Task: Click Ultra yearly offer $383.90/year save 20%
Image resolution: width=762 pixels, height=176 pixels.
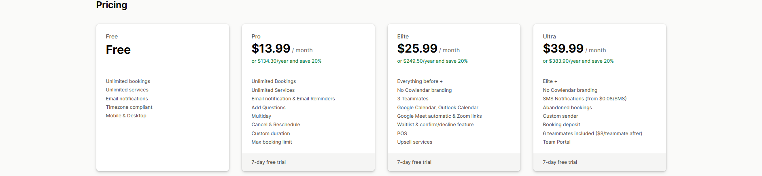Action: coord(578,61)
